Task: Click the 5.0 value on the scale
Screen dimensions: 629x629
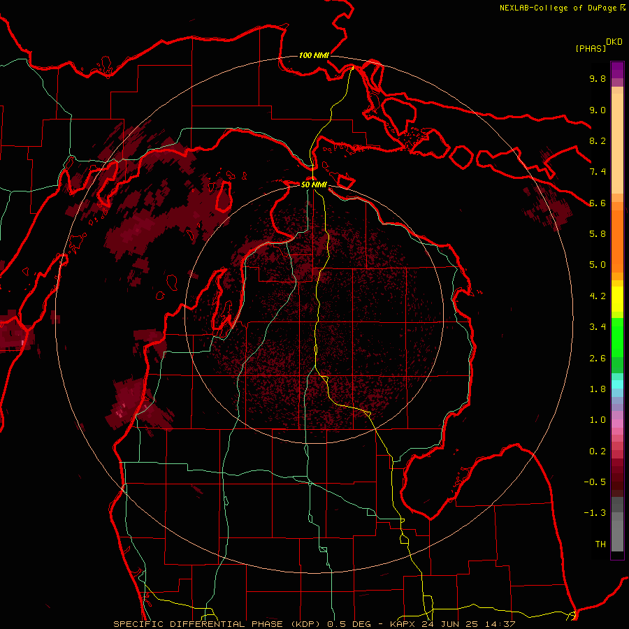Action: [598, 265]
